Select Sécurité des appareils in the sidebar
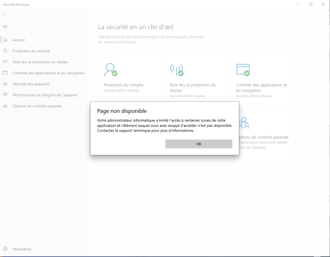Viewport: 330px width, 257px height. 44,84
